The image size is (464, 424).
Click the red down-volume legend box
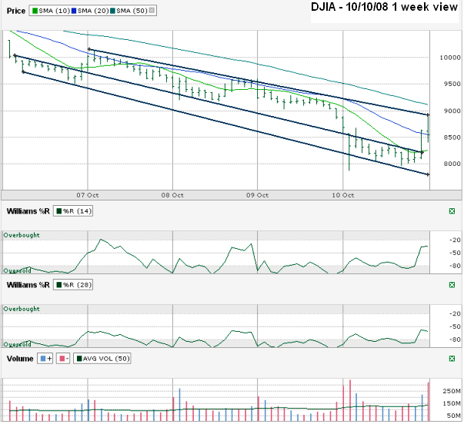coord(64,359)
